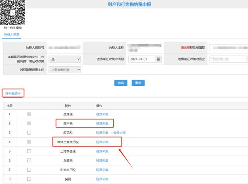This screenshot has height=184, width=248.
Task: Click the 车船税 tax name cell
Action: point(68,161)
